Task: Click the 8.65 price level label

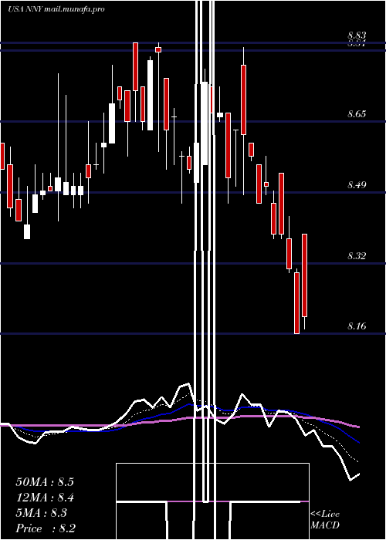Action: coord(357,114)
